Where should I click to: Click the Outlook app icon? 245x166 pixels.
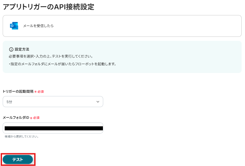coord(14,26)
